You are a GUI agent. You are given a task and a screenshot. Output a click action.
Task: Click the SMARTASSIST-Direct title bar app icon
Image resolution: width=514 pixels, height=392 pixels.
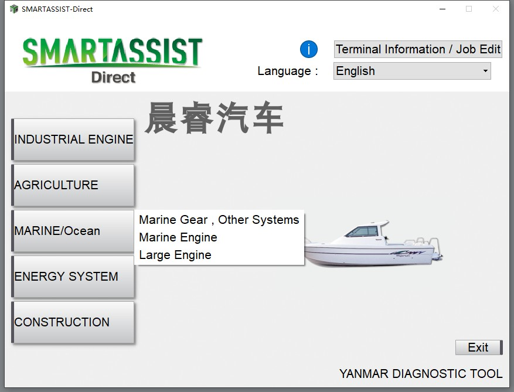(x=13, y=9)
